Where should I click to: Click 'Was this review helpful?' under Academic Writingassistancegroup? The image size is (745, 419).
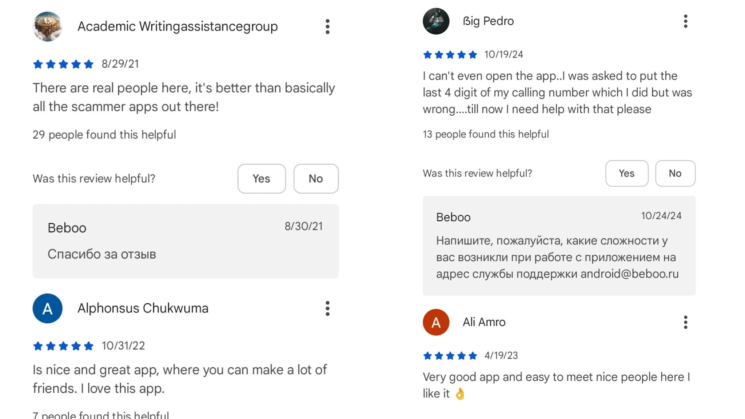click(94, 179)
